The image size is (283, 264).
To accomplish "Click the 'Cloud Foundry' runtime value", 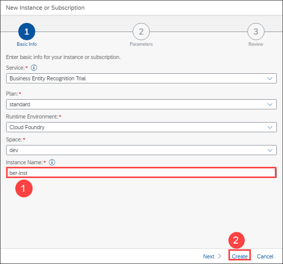I will tap(27, 127).
